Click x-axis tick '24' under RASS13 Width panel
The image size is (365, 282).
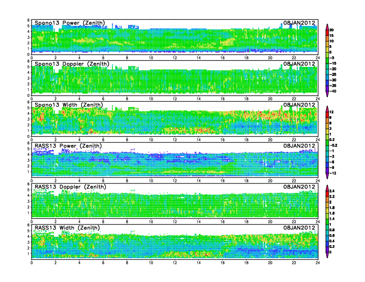point(318,263)
